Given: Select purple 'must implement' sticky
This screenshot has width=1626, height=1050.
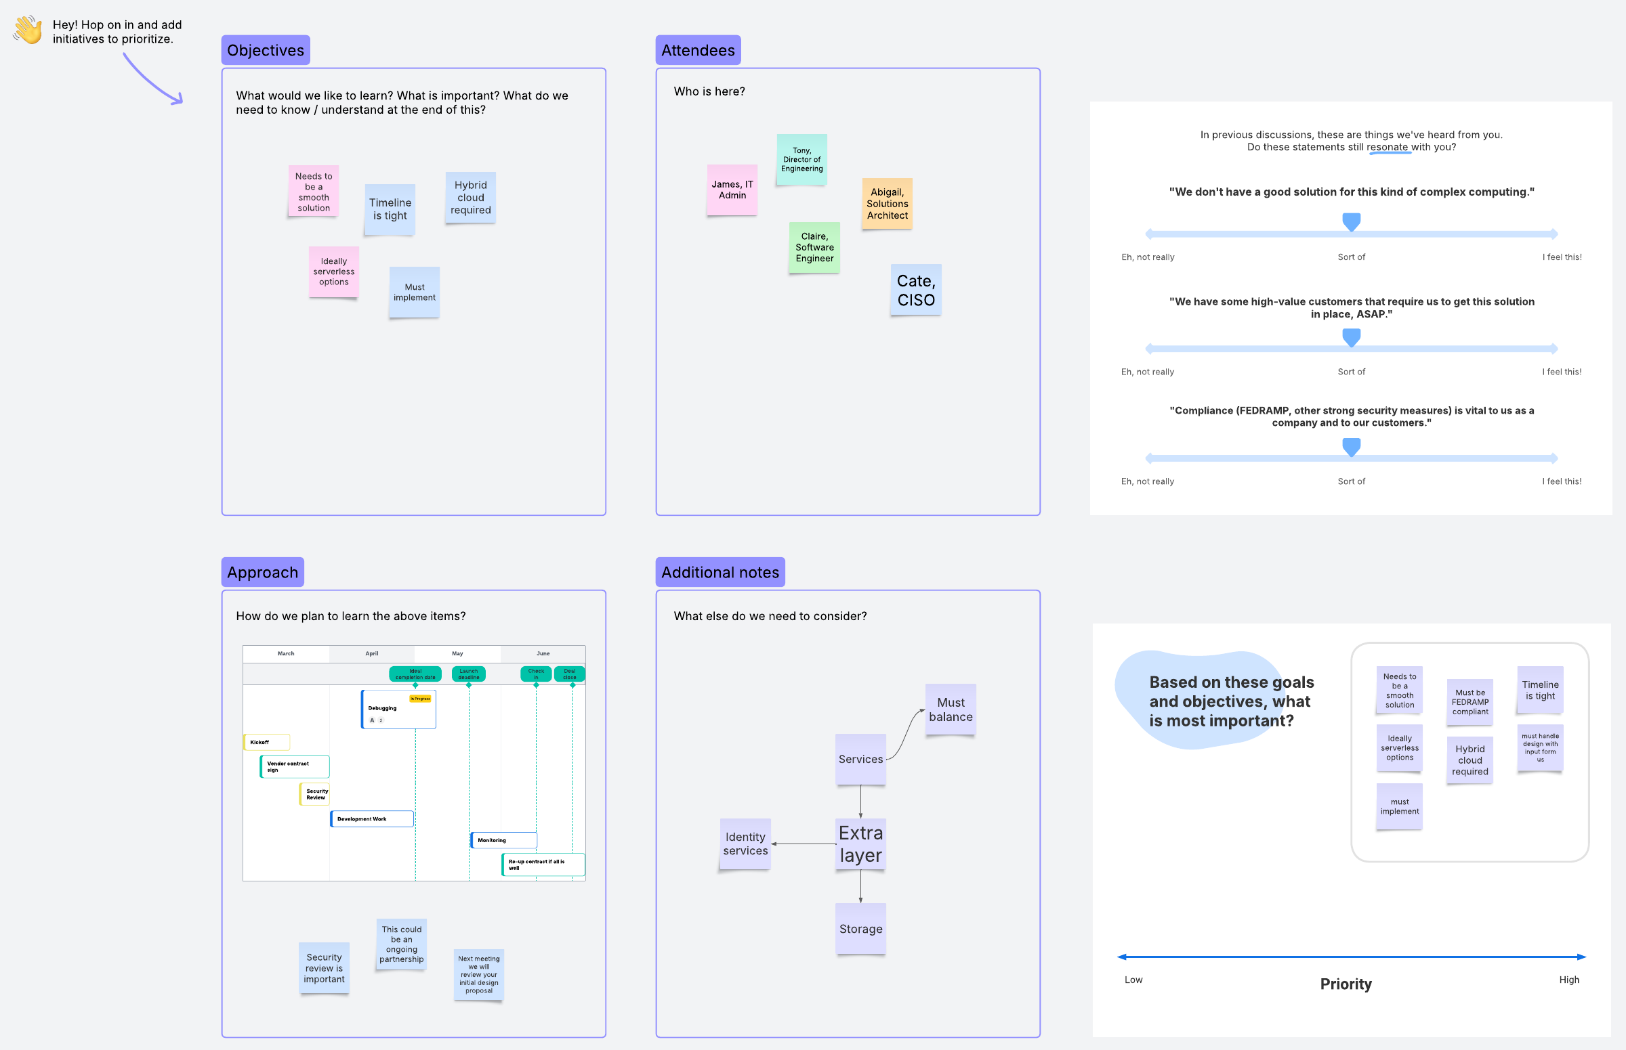Looking at the screenshot, I should click(x=1400, y=806).
